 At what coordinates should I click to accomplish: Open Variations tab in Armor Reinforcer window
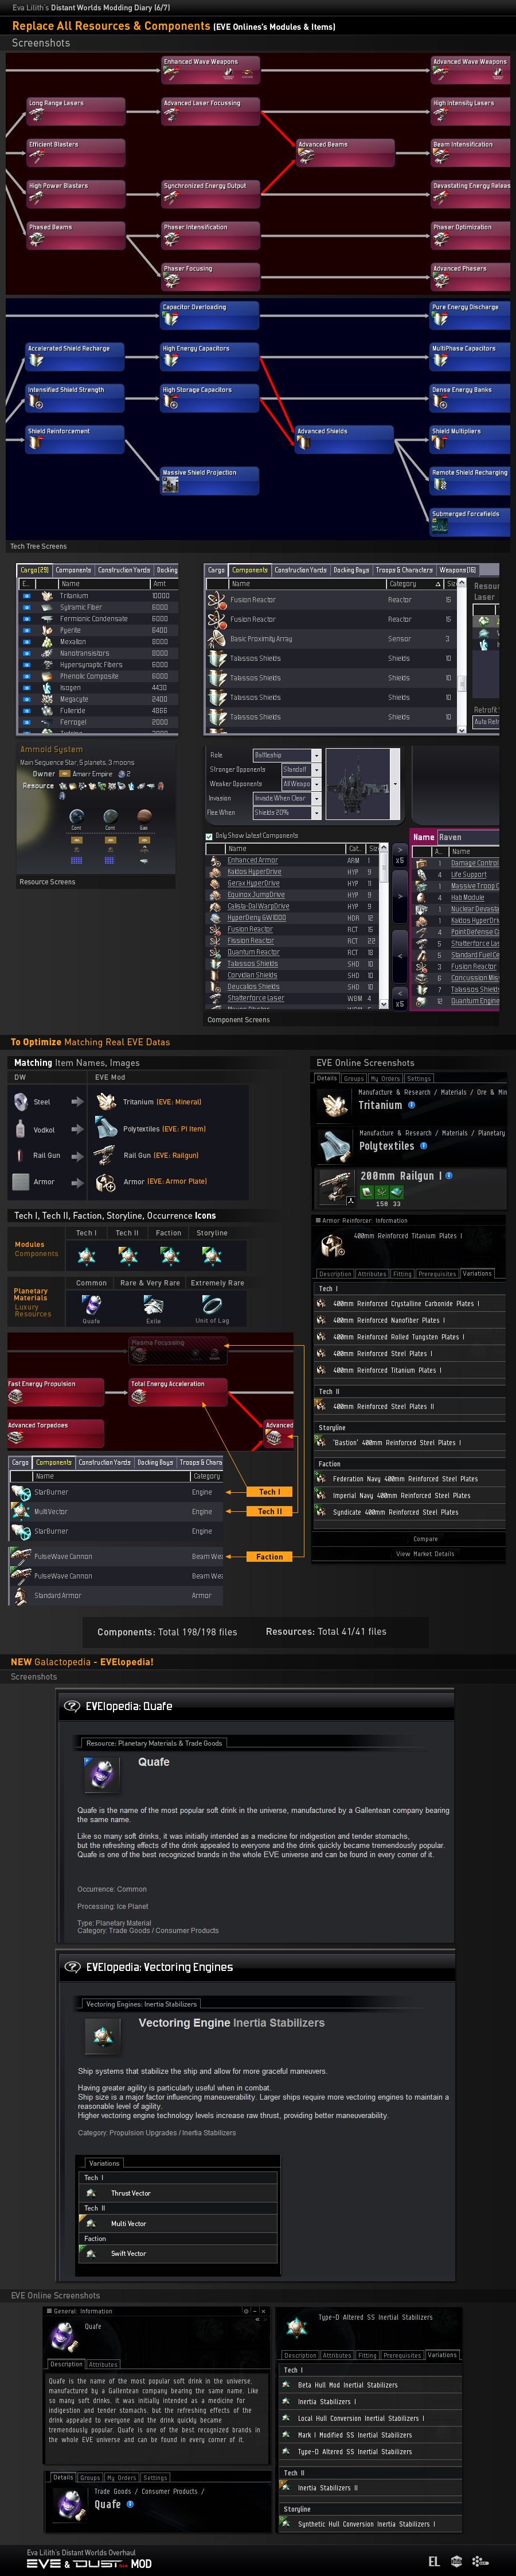coord(477,1274)
